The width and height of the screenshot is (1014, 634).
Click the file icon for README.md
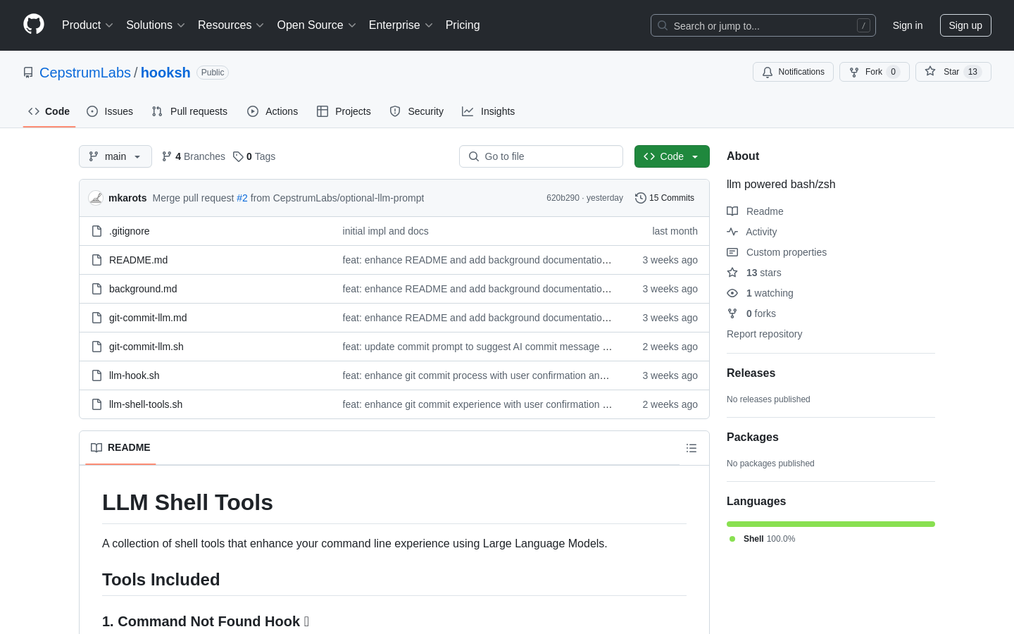(x=97, y=260)
